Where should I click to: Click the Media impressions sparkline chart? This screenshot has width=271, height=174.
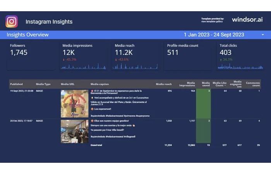(83, 66)
